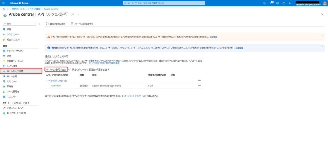Click the ブランド化とプロパティ icon
This screenshot has height=164, width=328.
click(4, 51)
